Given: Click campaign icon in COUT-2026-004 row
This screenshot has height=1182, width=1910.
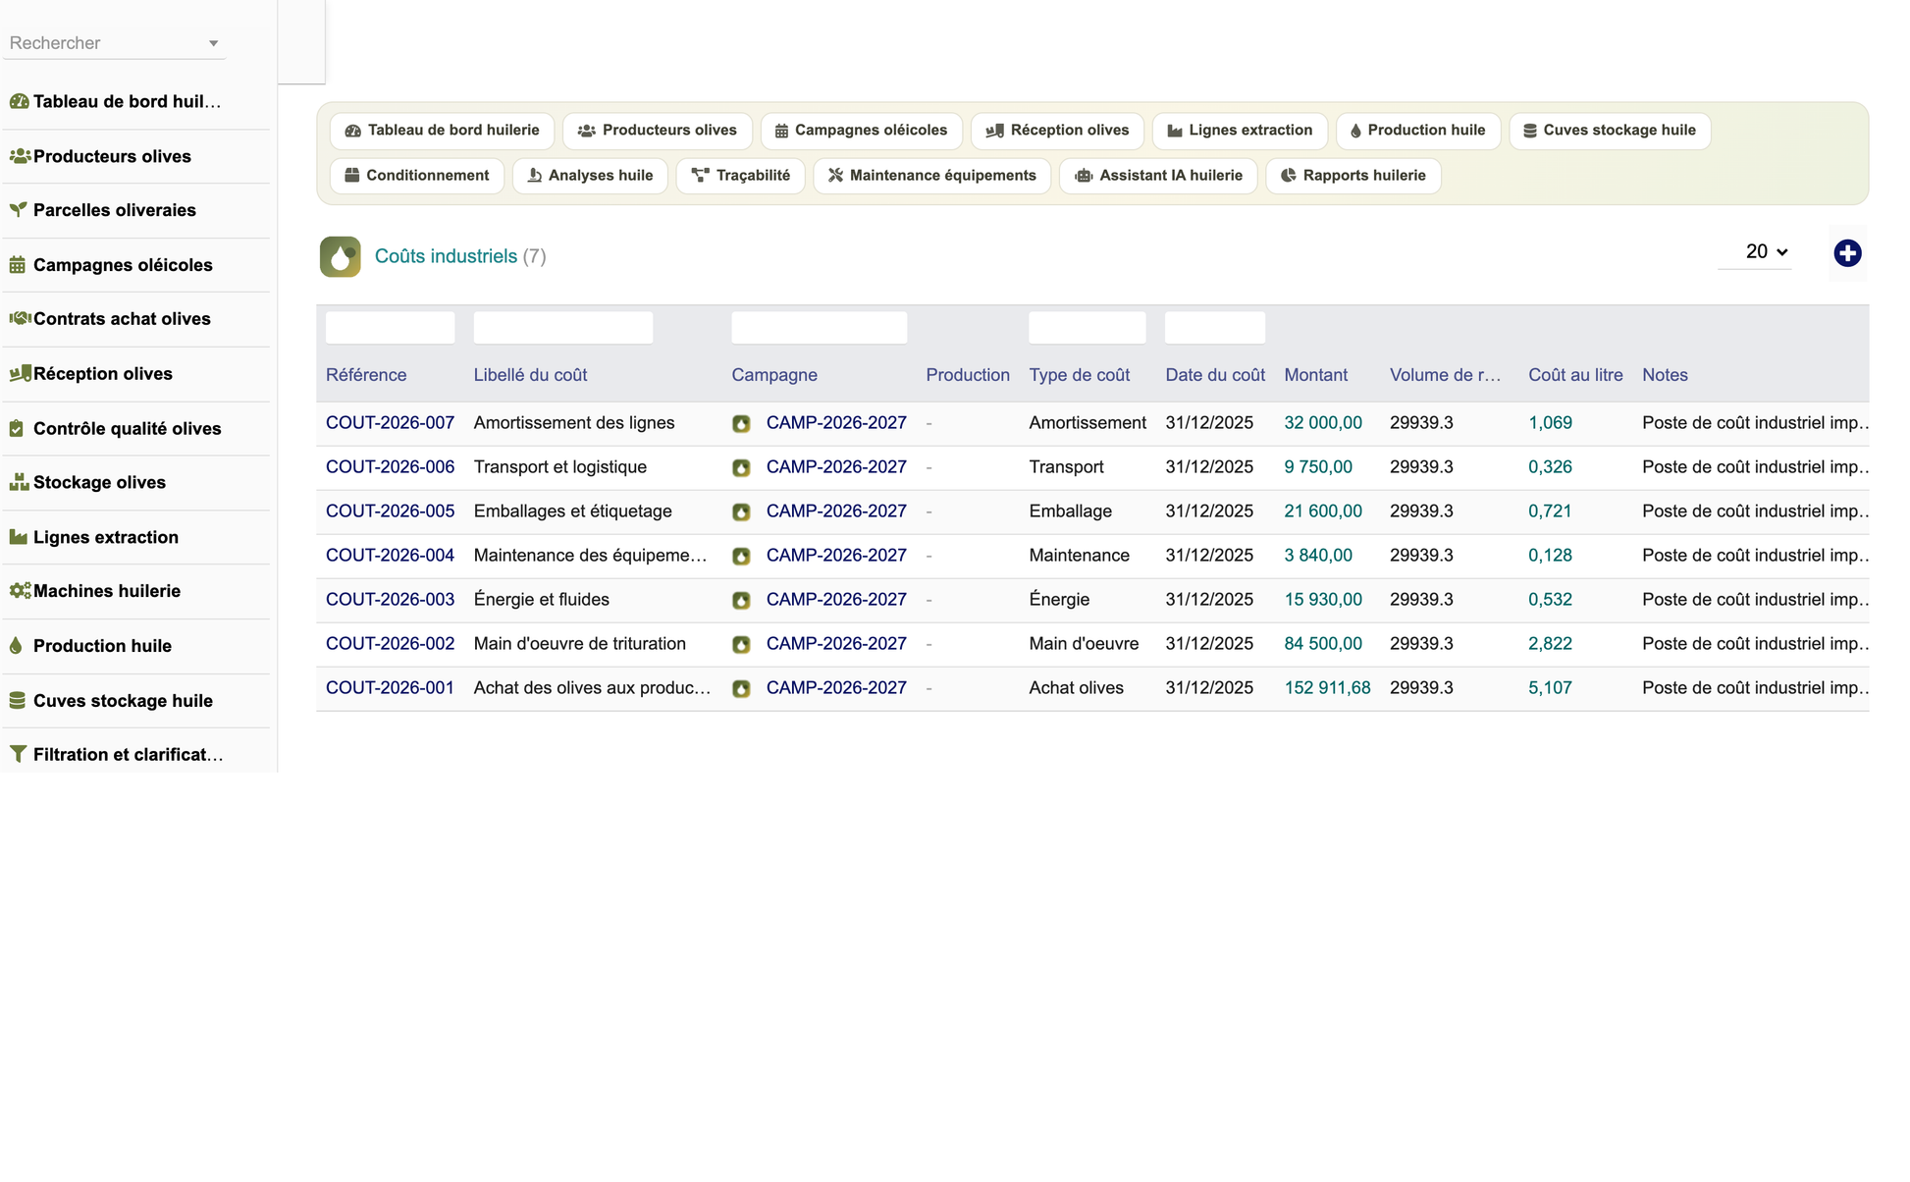Looking at the screenshot, I should pyautogui.click(x=741, y=557).
